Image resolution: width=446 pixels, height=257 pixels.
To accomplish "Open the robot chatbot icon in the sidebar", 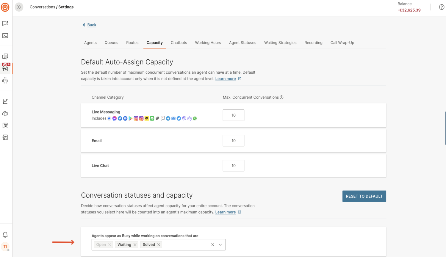I will (x=5, y=80).
